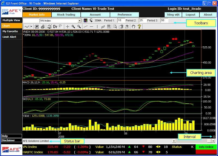Click the 3SMA indicator label
This screenshot has height=156, width=218.
click(98, 20)
